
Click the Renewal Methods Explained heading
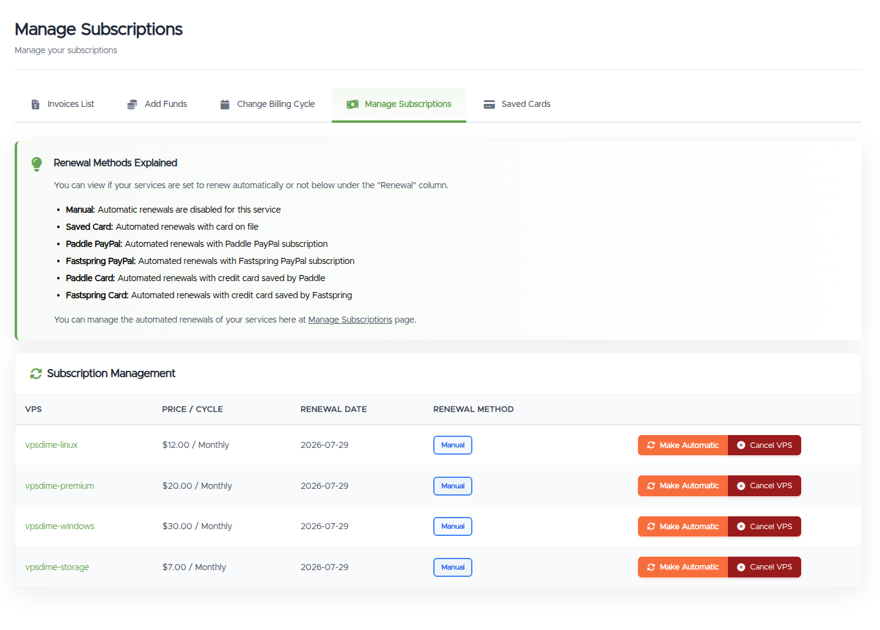click(x=116, y=163)
